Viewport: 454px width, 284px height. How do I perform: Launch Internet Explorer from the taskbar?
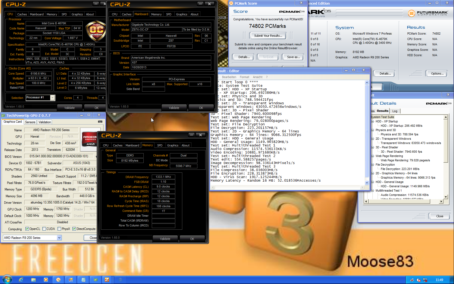coord(21,280)
